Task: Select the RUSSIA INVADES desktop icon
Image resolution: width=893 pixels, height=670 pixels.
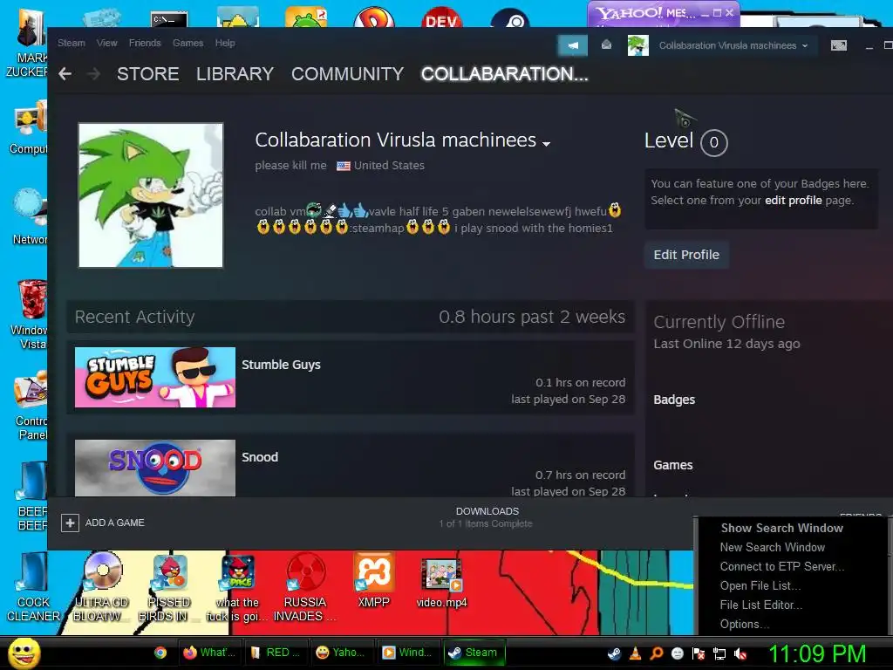Action: point(305,588)
